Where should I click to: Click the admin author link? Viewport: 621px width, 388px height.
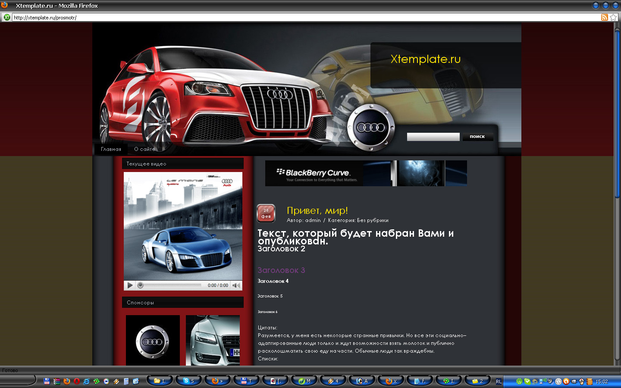click(x=313, y=220)
